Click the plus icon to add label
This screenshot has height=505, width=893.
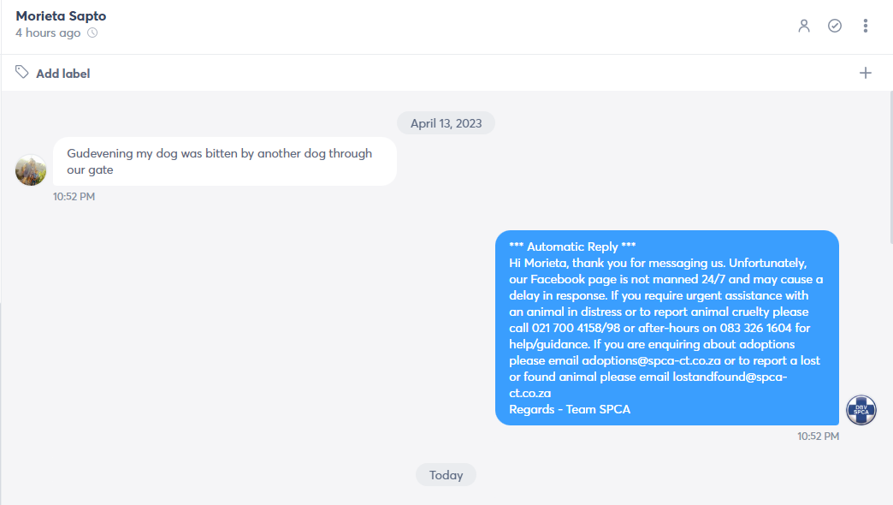[x=865, y=73]
